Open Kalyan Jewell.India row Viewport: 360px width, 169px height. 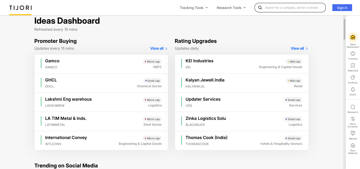click(x=242, y=83)
